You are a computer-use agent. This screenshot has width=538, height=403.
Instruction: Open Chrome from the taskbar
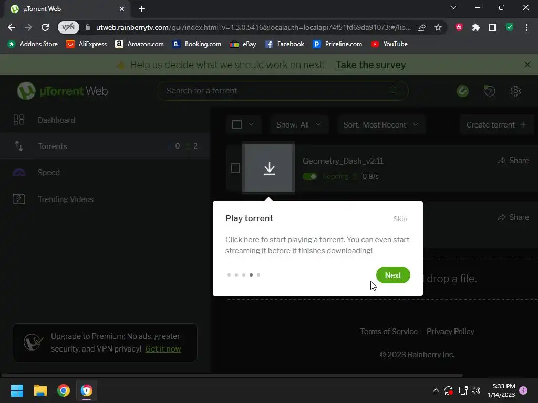(64, 390)
